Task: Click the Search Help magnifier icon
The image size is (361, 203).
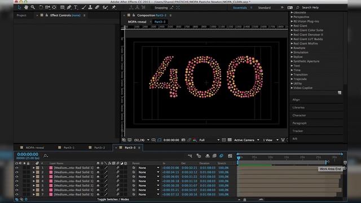Action: point(297,7)
